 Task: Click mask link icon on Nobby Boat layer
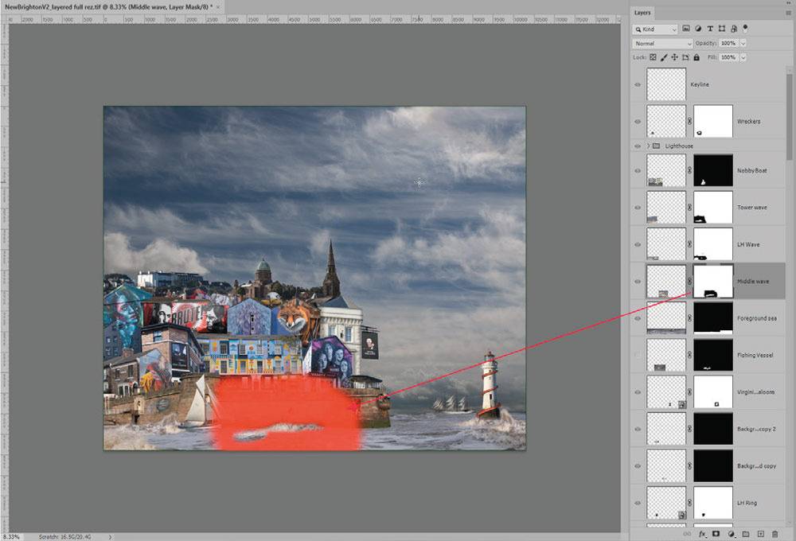pyautogui.click(x=689, y=170)
